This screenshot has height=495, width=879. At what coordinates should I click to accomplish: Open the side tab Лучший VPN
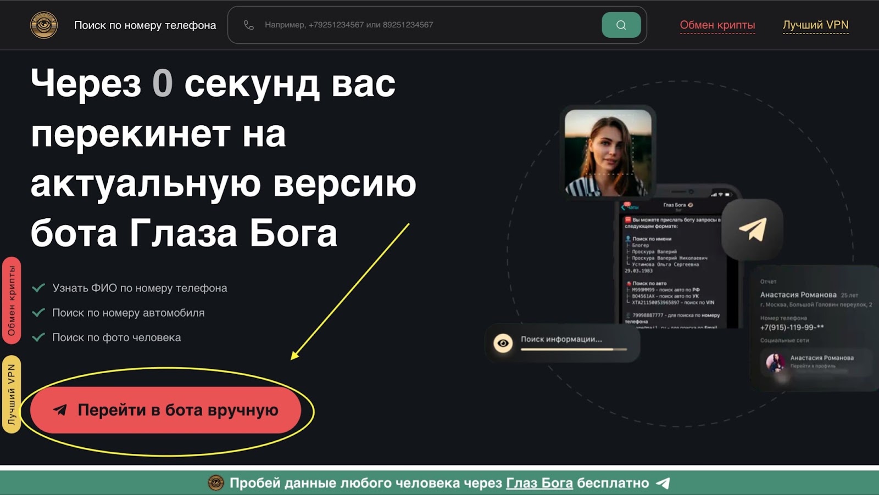pos(12,395)
